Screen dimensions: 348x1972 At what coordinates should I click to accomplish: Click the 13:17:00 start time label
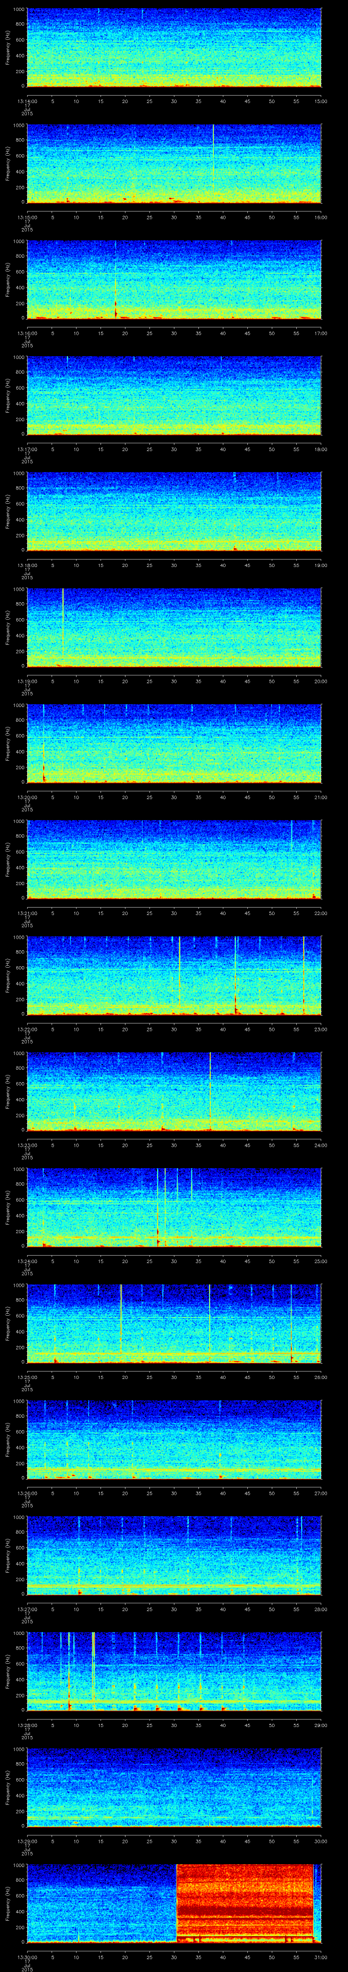(x=27, y=449)
